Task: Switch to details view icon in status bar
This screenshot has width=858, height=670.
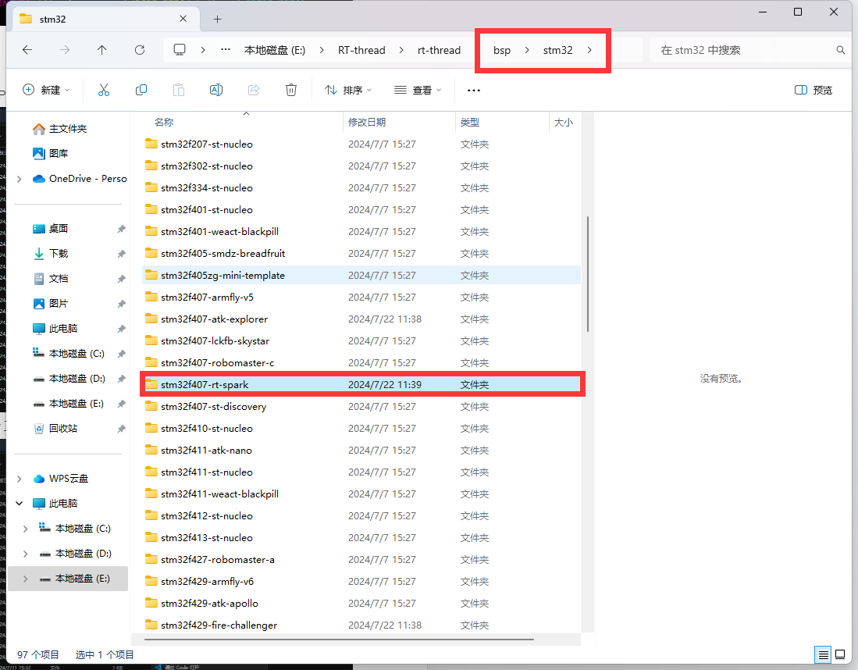Action: click(823, 654)
